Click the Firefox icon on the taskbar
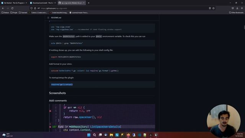245x138 pixels. click(128, 135)
